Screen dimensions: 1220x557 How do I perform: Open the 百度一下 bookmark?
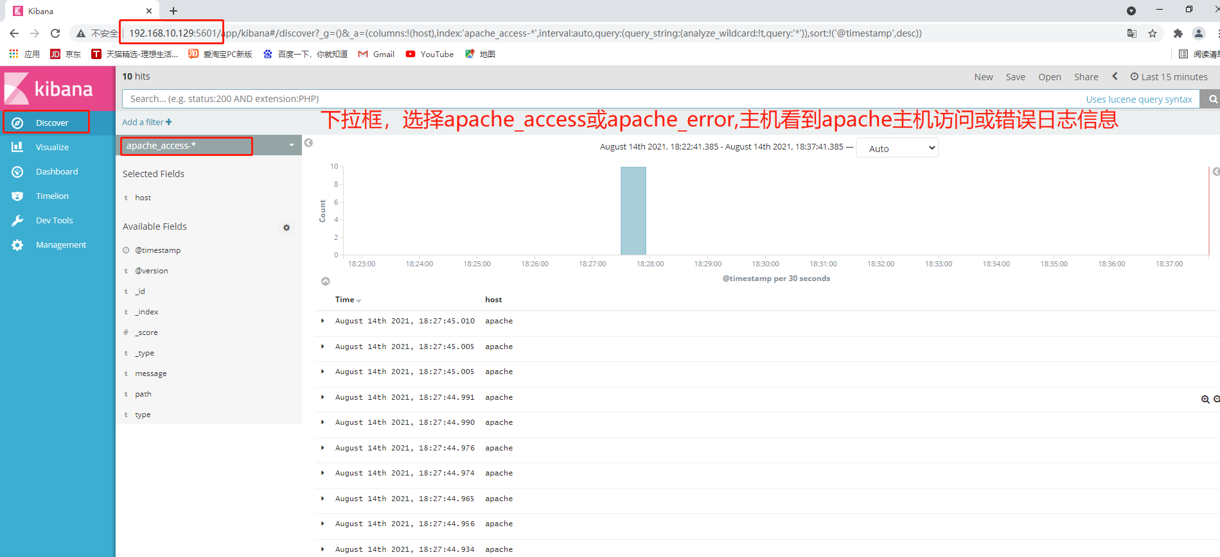click(305, 55)
